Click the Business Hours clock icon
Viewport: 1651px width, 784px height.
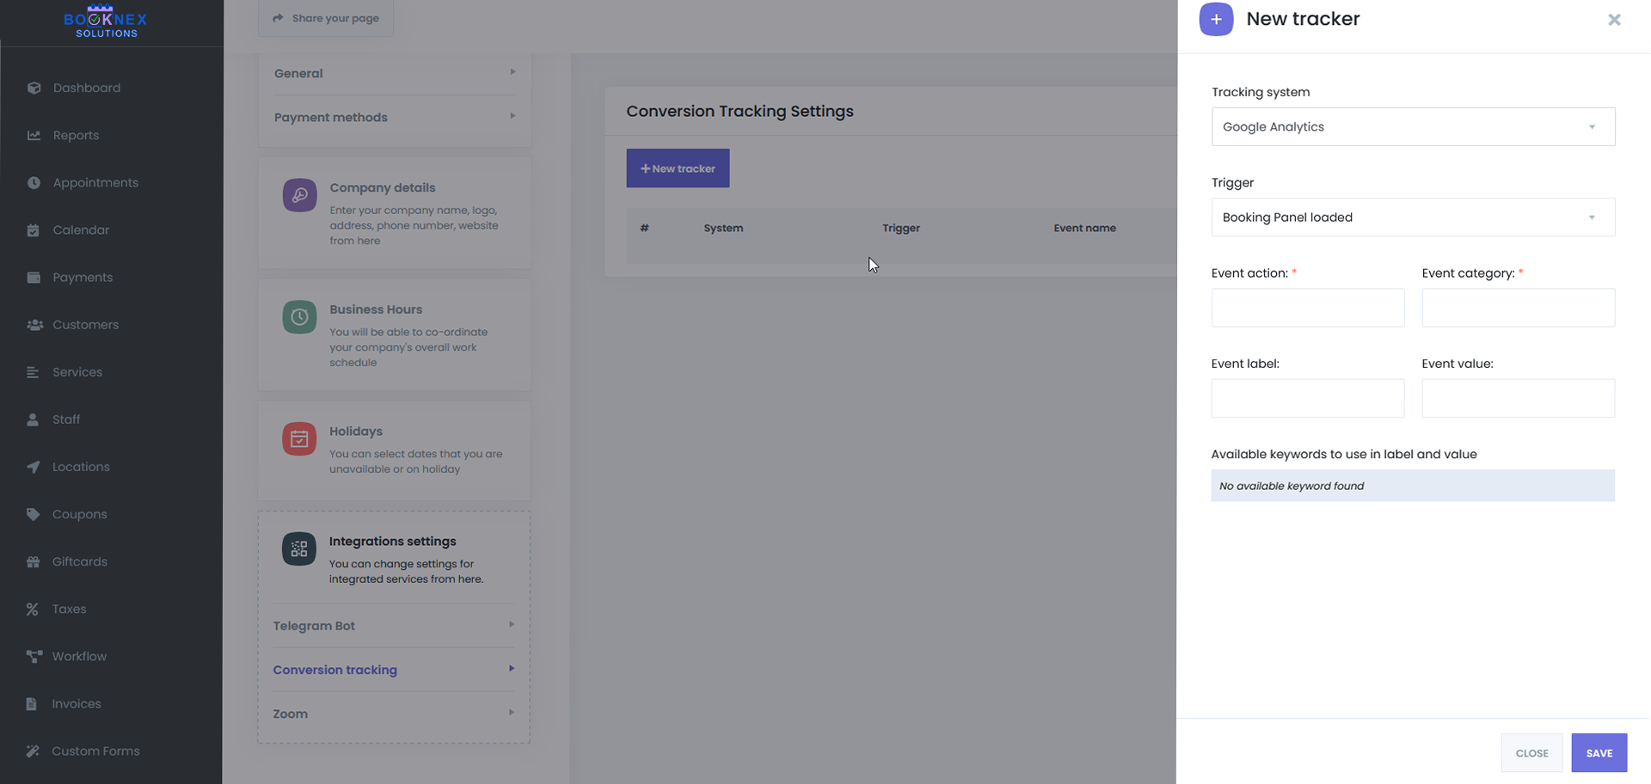298,317
